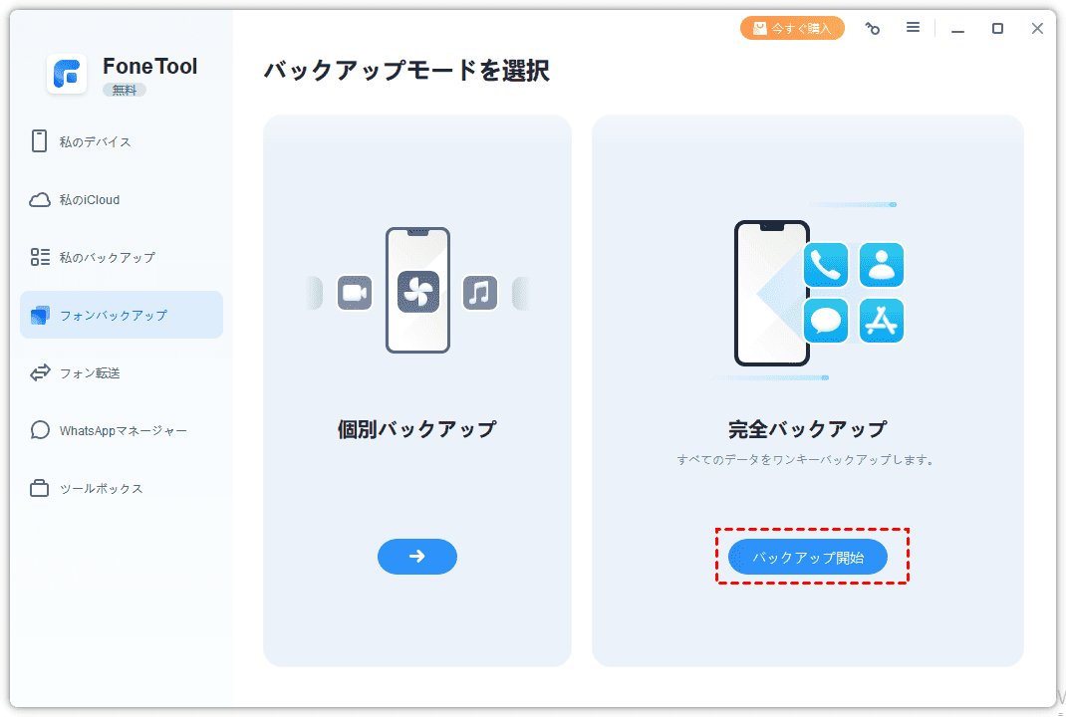Image resolution: width=1066 pixels, height=717 pixels.
Task: Click the 私のバックアップ list icon
Action: [x=40, y=257]
